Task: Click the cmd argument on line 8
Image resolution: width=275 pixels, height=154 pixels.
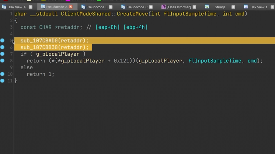Action: (252, 61)
